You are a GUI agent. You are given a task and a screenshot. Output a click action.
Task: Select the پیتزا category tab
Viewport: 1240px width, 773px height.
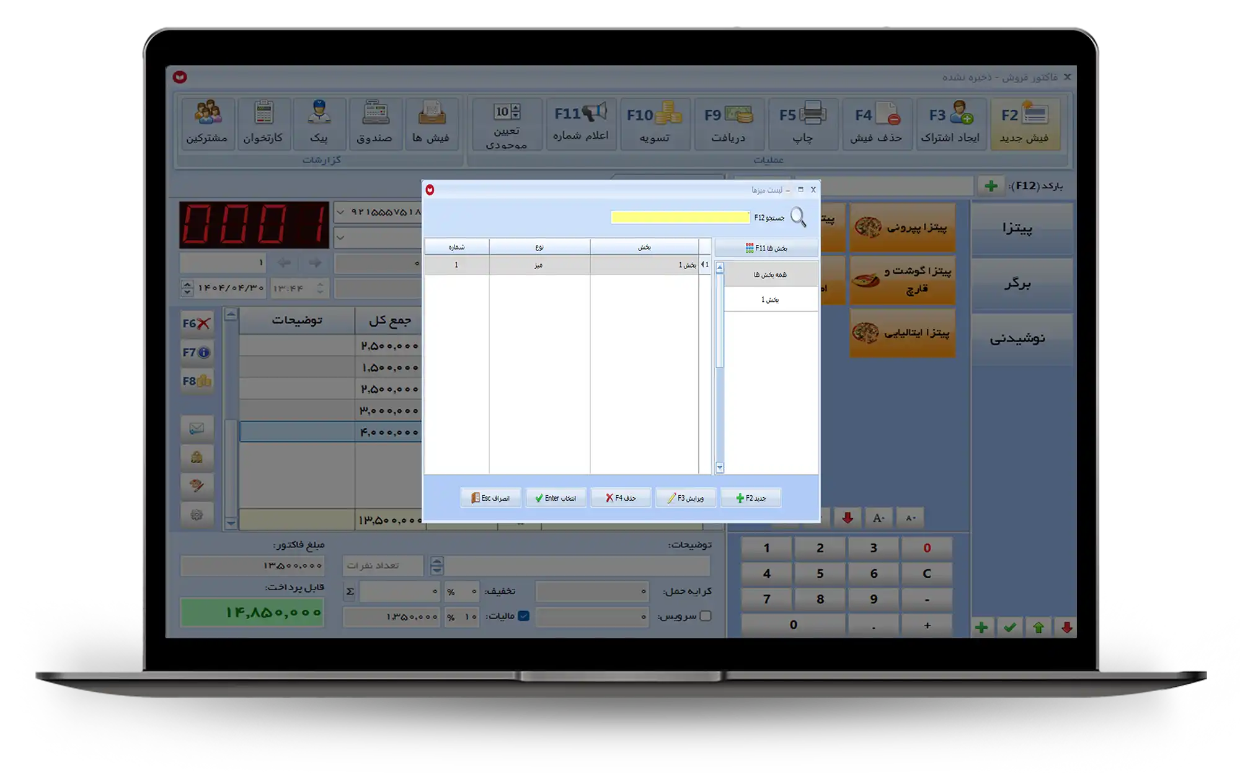click(1021, 228)
